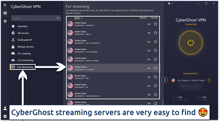Favorite the Hulu US Firestick star
Viewport: 219px width, 121px height.
(x=155, y=51)
